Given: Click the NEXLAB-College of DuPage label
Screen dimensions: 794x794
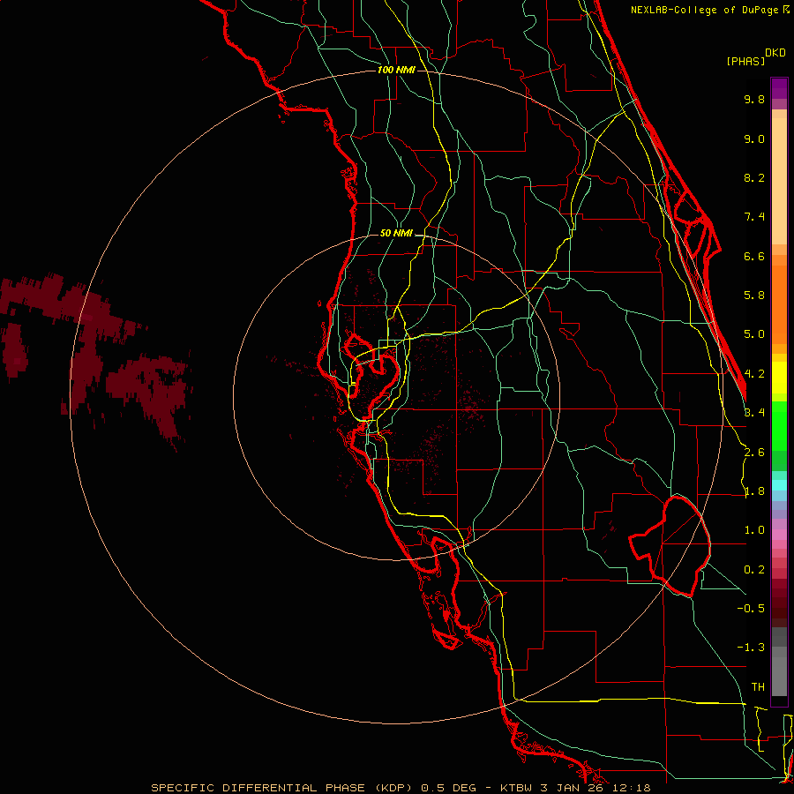Looking at the screenshot, I should coord(710,10).
